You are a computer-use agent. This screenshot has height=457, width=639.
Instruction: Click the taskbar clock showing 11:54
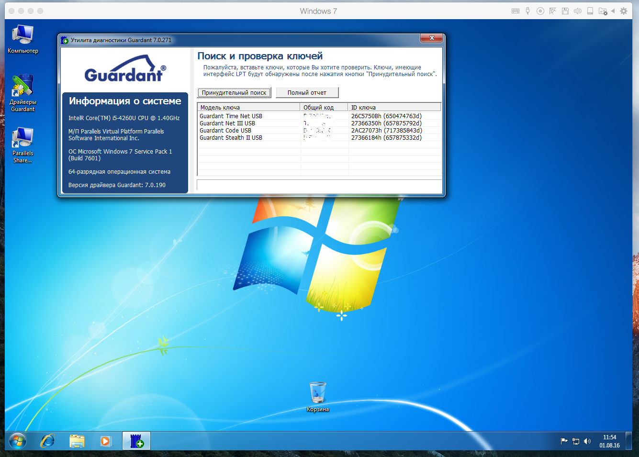(609, 441)
